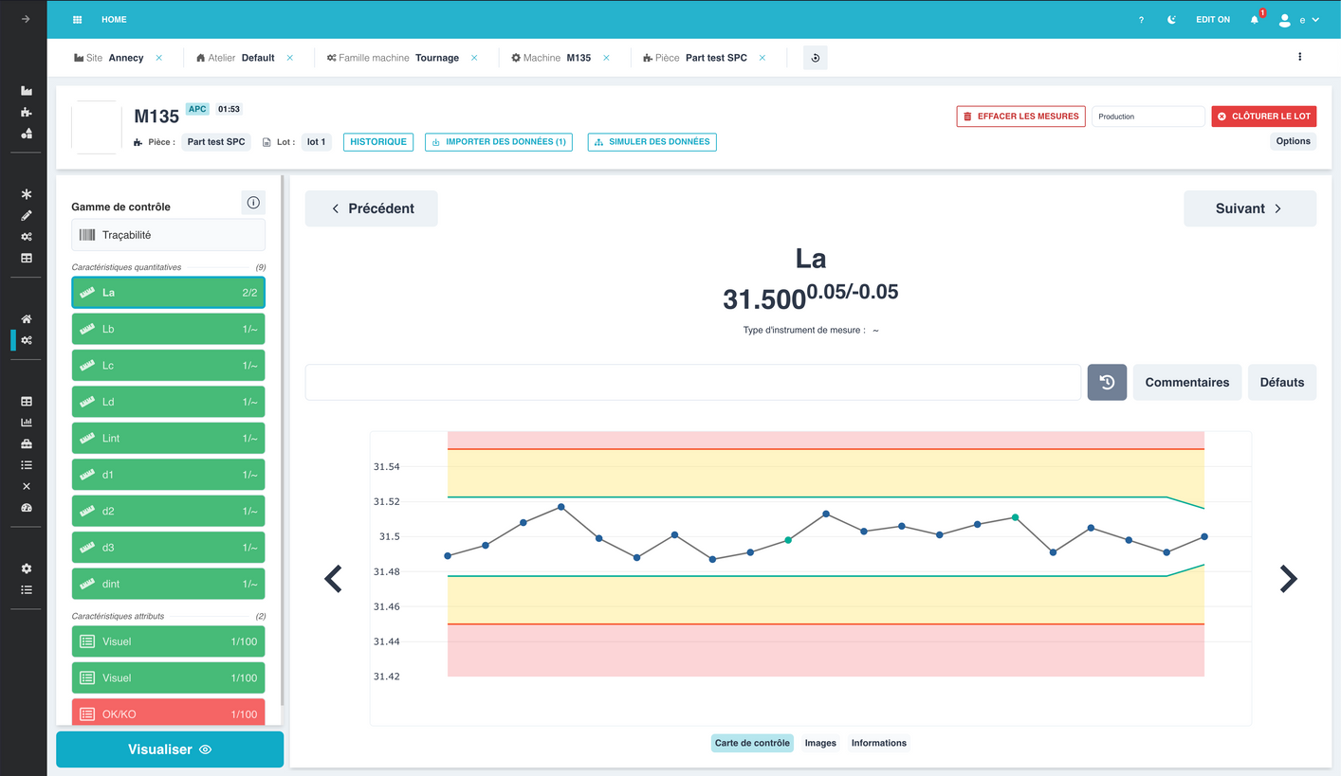Switch to the Images tab
Screen dimensions: 1341x776
pos(820,743)
